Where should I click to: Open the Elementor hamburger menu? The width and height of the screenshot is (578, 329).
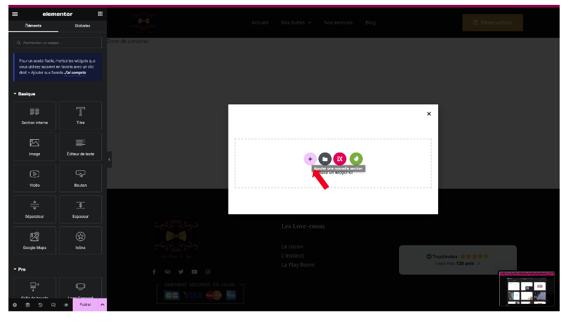tap(15, 14)
